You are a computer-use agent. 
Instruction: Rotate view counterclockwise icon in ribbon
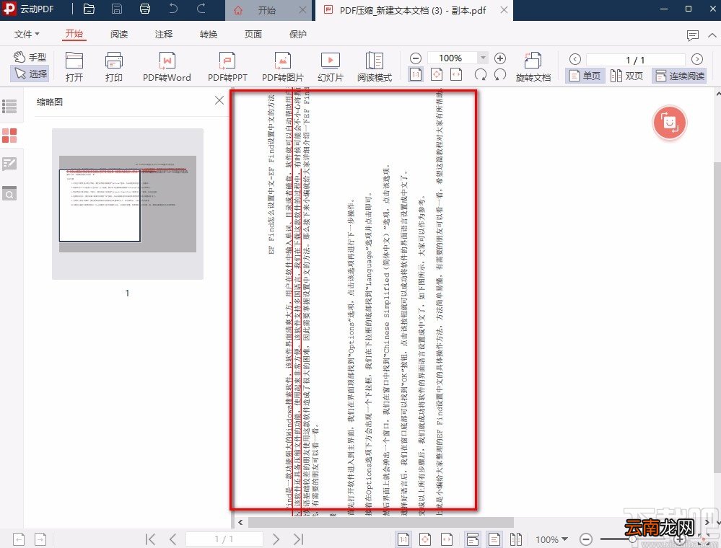481,74
